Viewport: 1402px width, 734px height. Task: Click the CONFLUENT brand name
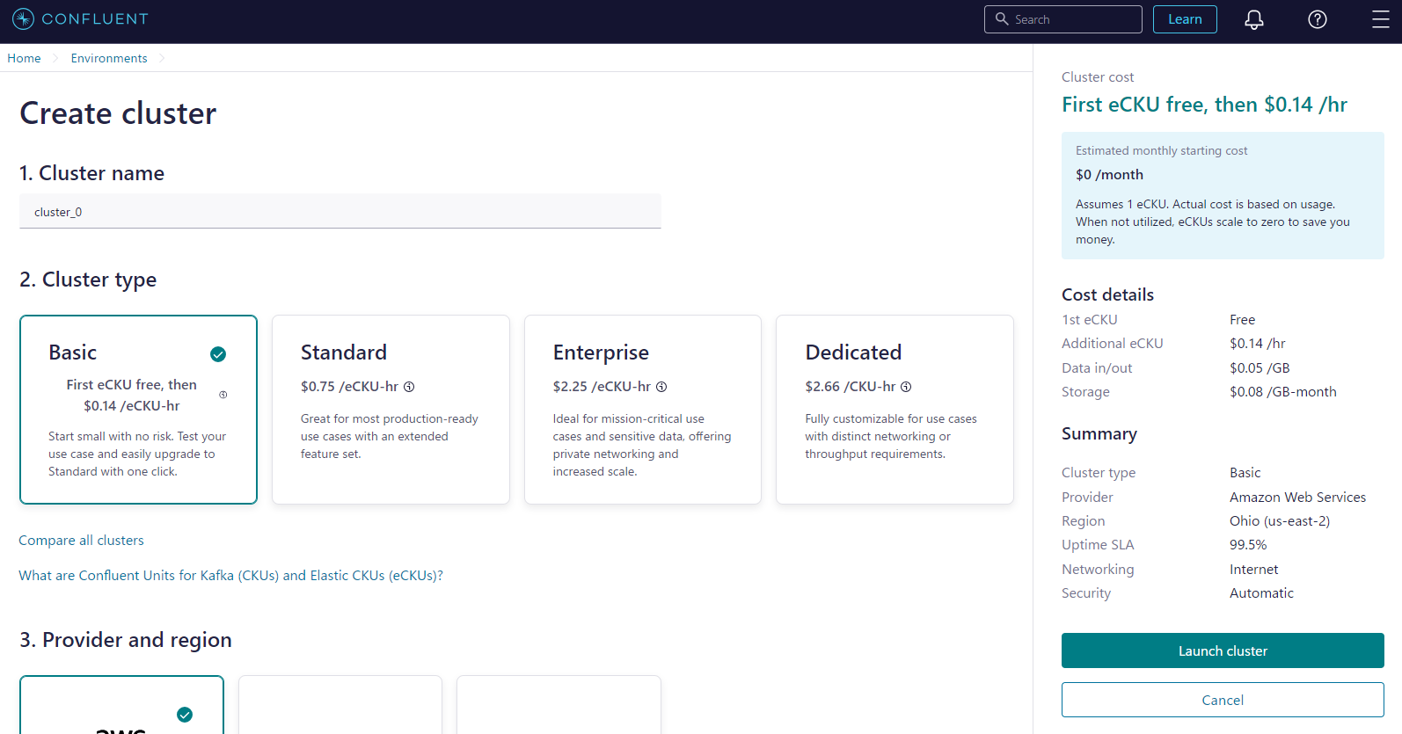click(x=95, y=18)
